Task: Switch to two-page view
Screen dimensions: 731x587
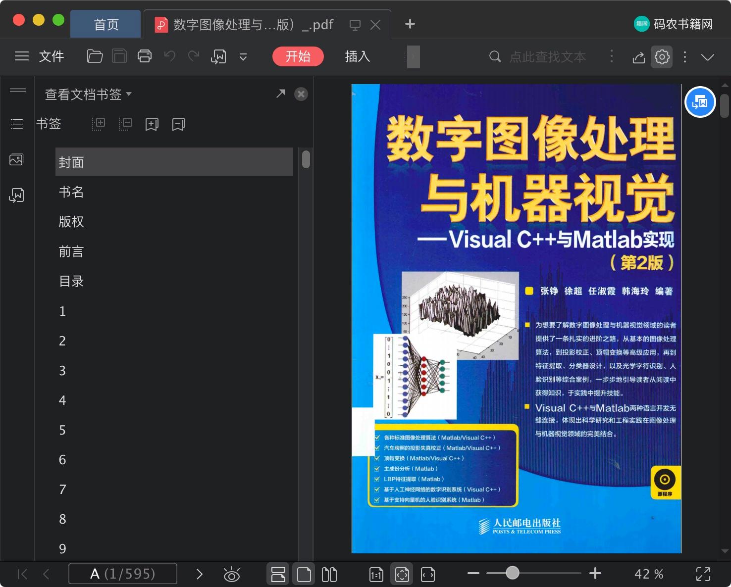Action: pos(329,574)
